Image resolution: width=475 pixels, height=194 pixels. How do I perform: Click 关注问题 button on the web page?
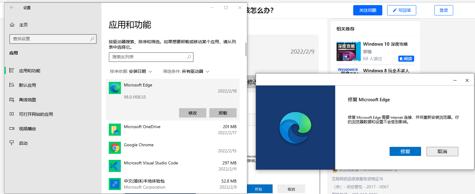click(368, 10)
